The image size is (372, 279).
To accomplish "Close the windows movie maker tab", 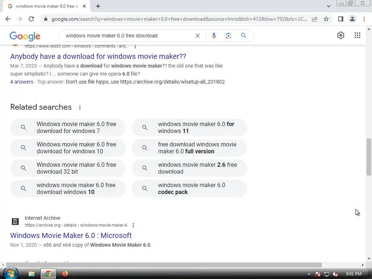I will coord(84,7).
